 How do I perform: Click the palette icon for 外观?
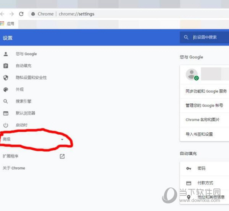[6, 90]
